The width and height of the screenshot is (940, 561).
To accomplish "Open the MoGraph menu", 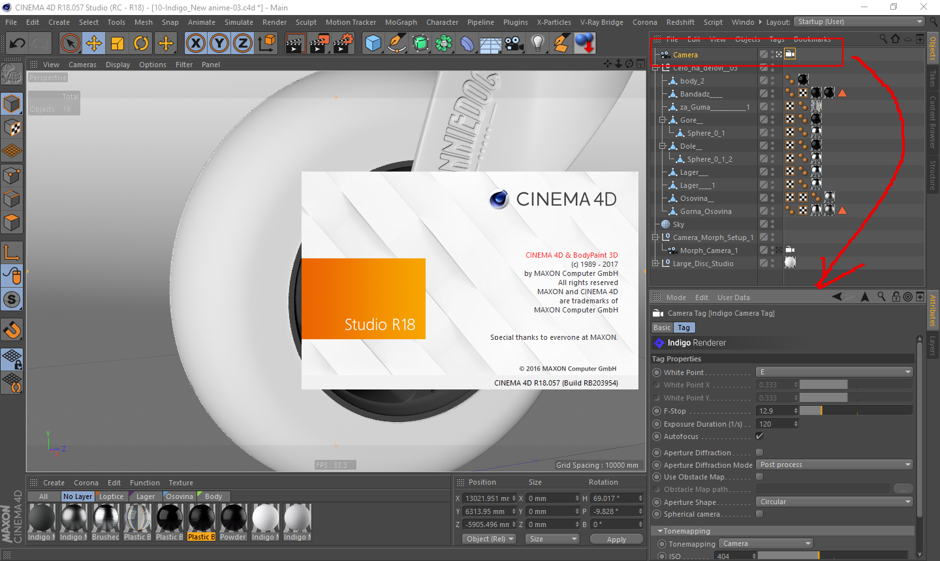I will 400,22.
